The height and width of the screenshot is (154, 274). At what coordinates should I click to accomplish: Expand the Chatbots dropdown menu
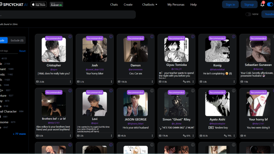(150, 5)
